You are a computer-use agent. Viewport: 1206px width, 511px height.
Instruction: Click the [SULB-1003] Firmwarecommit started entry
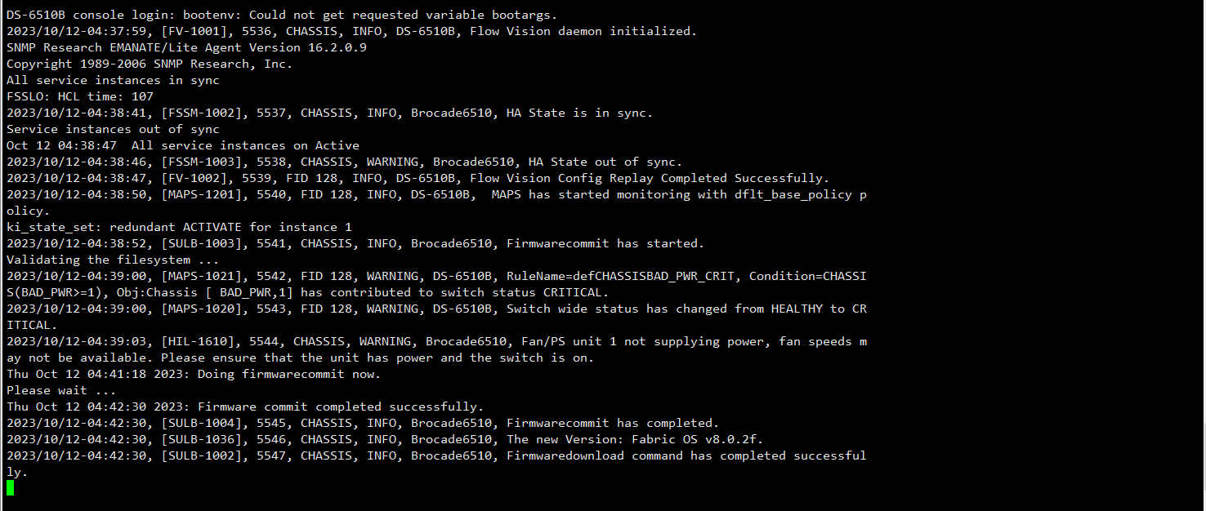(355, 243)
